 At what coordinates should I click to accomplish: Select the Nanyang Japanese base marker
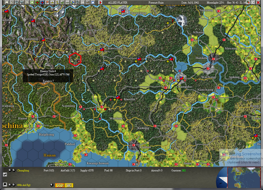point(219,11)
